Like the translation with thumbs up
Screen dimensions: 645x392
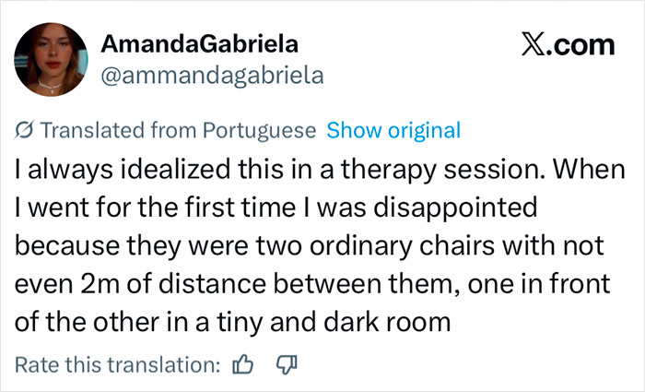point(243,365)
